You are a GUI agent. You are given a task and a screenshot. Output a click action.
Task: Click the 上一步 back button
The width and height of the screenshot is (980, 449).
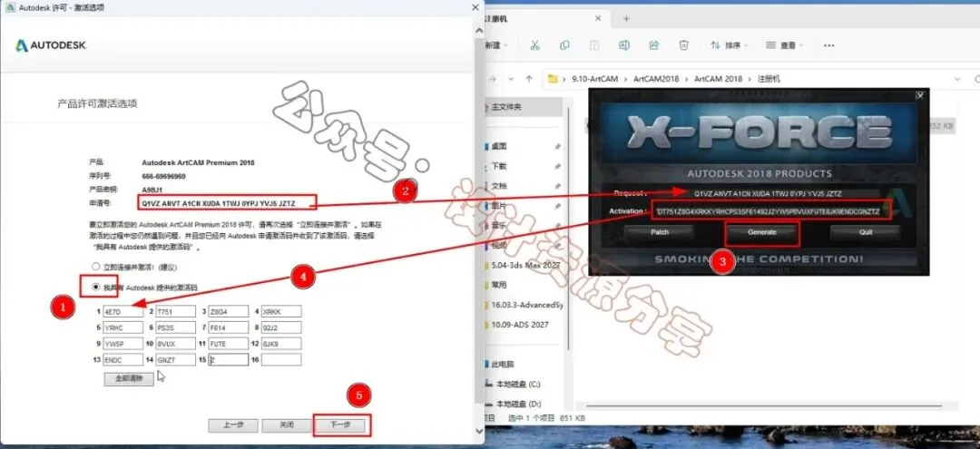(233, 425)
